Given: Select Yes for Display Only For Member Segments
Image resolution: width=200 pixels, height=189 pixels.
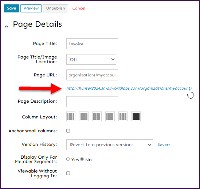Looking at the screenshot, I should coord(68,159).
